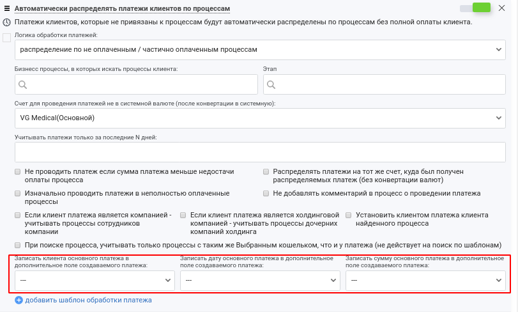518x312 pixels.
Task: Click the label 'Бизнесс процессы, в которых искать процессы клиента:'
Action: click(96, 69)
